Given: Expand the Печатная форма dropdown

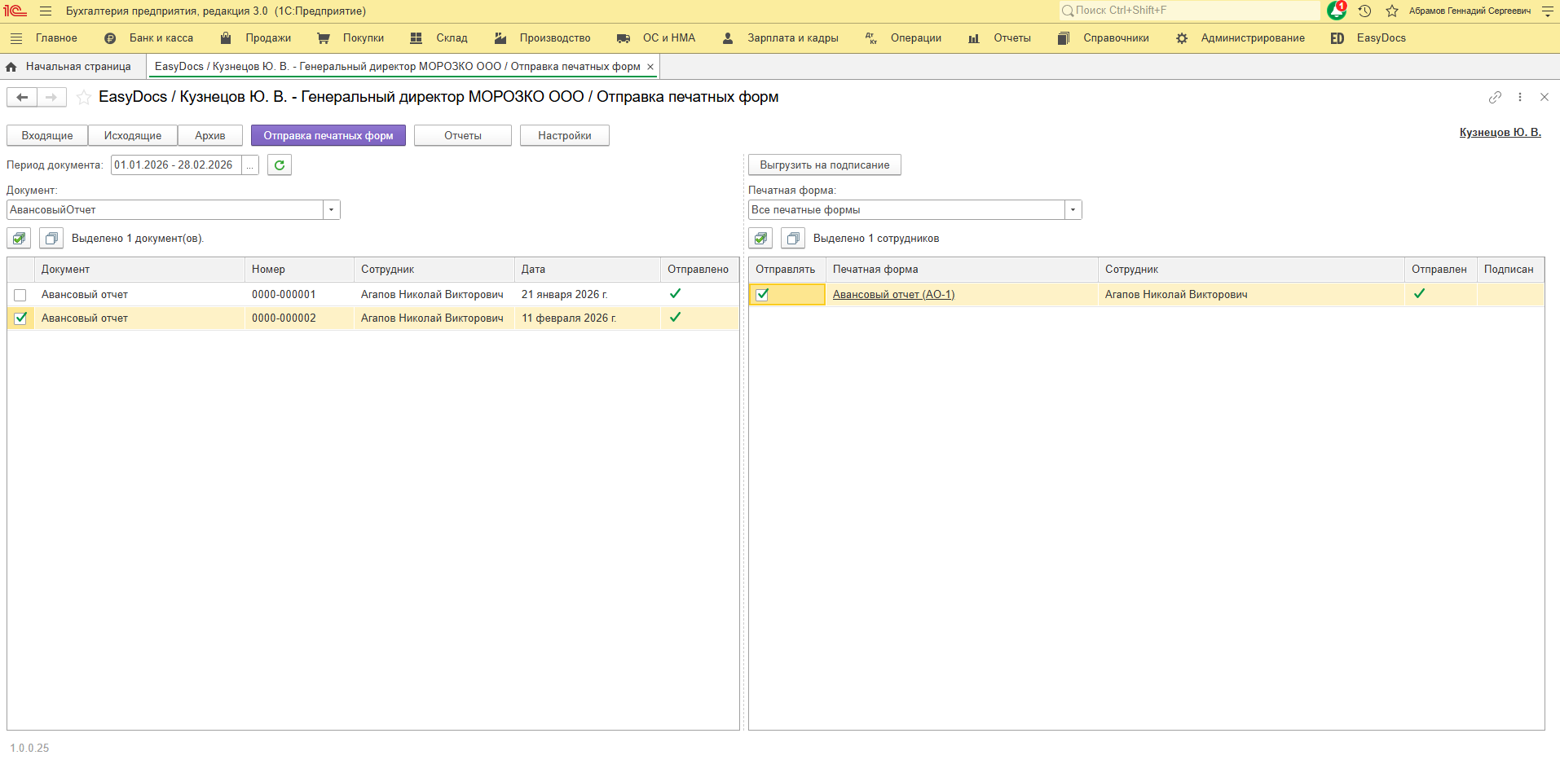Looking at the screenshot, I should [1073, 210].
